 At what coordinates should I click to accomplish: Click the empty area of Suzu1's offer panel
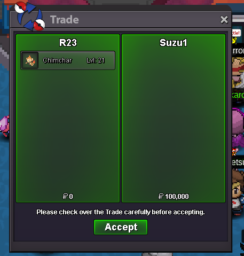(174, 119)
